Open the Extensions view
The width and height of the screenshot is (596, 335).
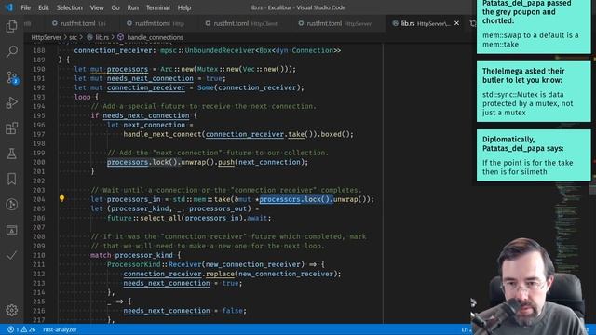(x=11, y=128)
